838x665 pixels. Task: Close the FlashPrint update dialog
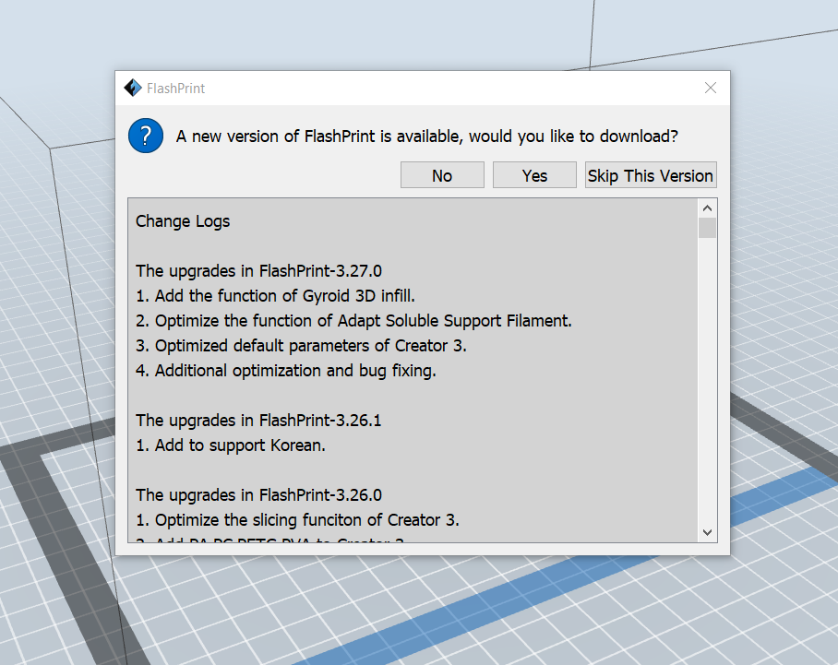tap(710, 89)
